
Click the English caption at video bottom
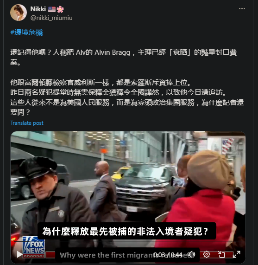click(106, 255)
